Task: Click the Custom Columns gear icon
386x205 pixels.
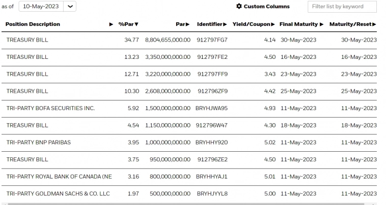Action: pos(239,7)
